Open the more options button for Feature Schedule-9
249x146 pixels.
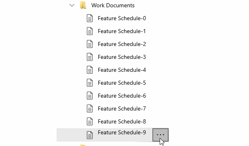point(160,135)
